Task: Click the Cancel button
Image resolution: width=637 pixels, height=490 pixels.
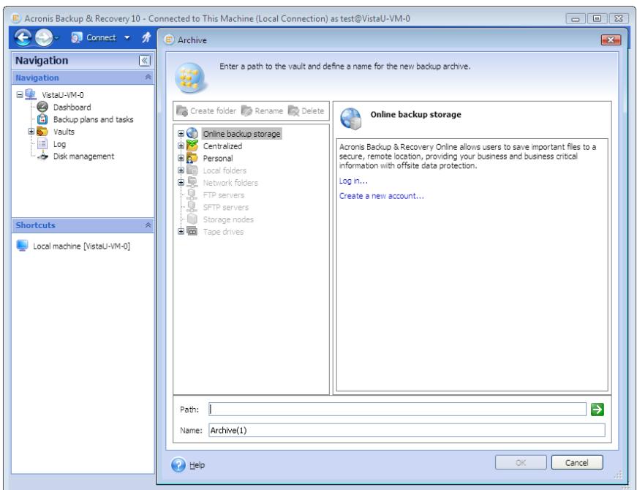Action: click(x=576, y=462)
